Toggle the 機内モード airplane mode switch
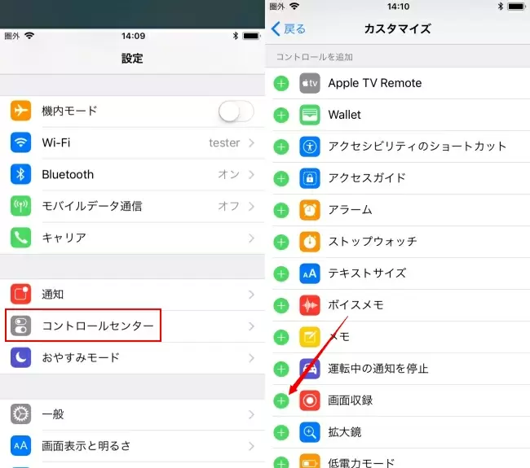 click(x=236, y=112)
